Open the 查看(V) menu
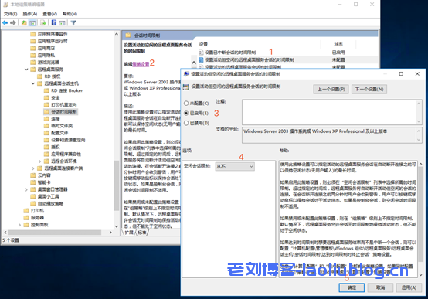The image size is (428, 299). tap(49, 14)
